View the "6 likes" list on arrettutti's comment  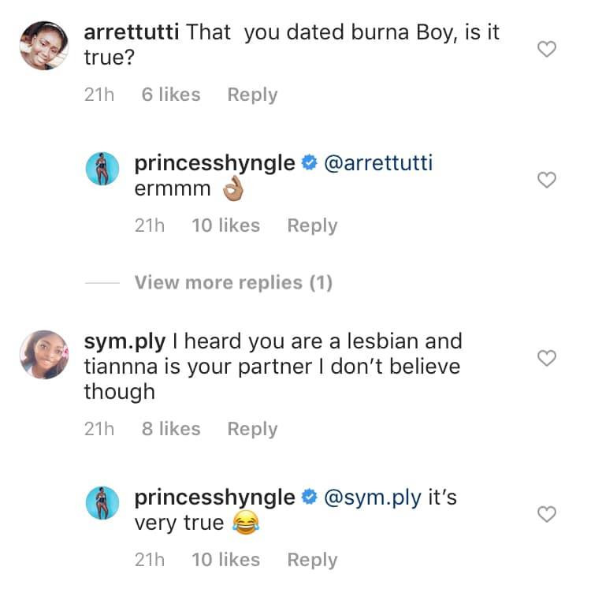(x=171, y=95)
